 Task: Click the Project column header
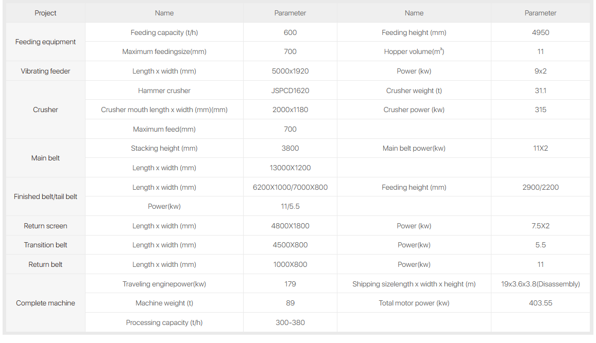coord(45,13)
